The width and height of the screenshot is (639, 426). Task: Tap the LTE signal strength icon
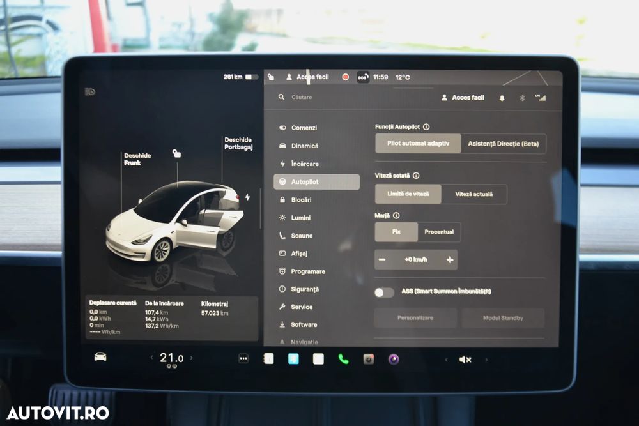click(541, 98)
